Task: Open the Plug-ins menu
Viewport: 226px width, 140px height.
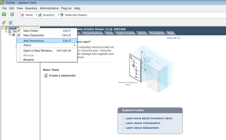Action: tap(66, 8)
